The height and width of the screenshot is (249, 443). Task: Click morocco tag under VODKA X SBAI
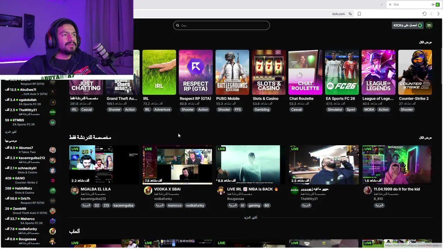(x=175, y=205)
